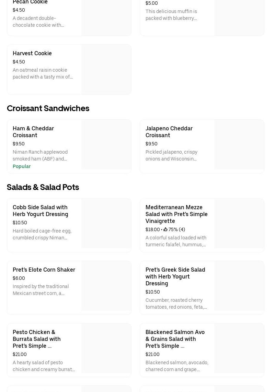Image resolution: width=276 pixels, height=392 pixels.
Task: Click the Blackened Salmon salad photo
Action: [239, 348]
